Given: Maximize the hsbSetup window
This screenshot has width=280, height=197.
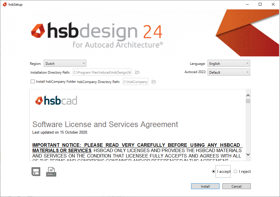Looking at the screenshot, I should pos(260,5).
